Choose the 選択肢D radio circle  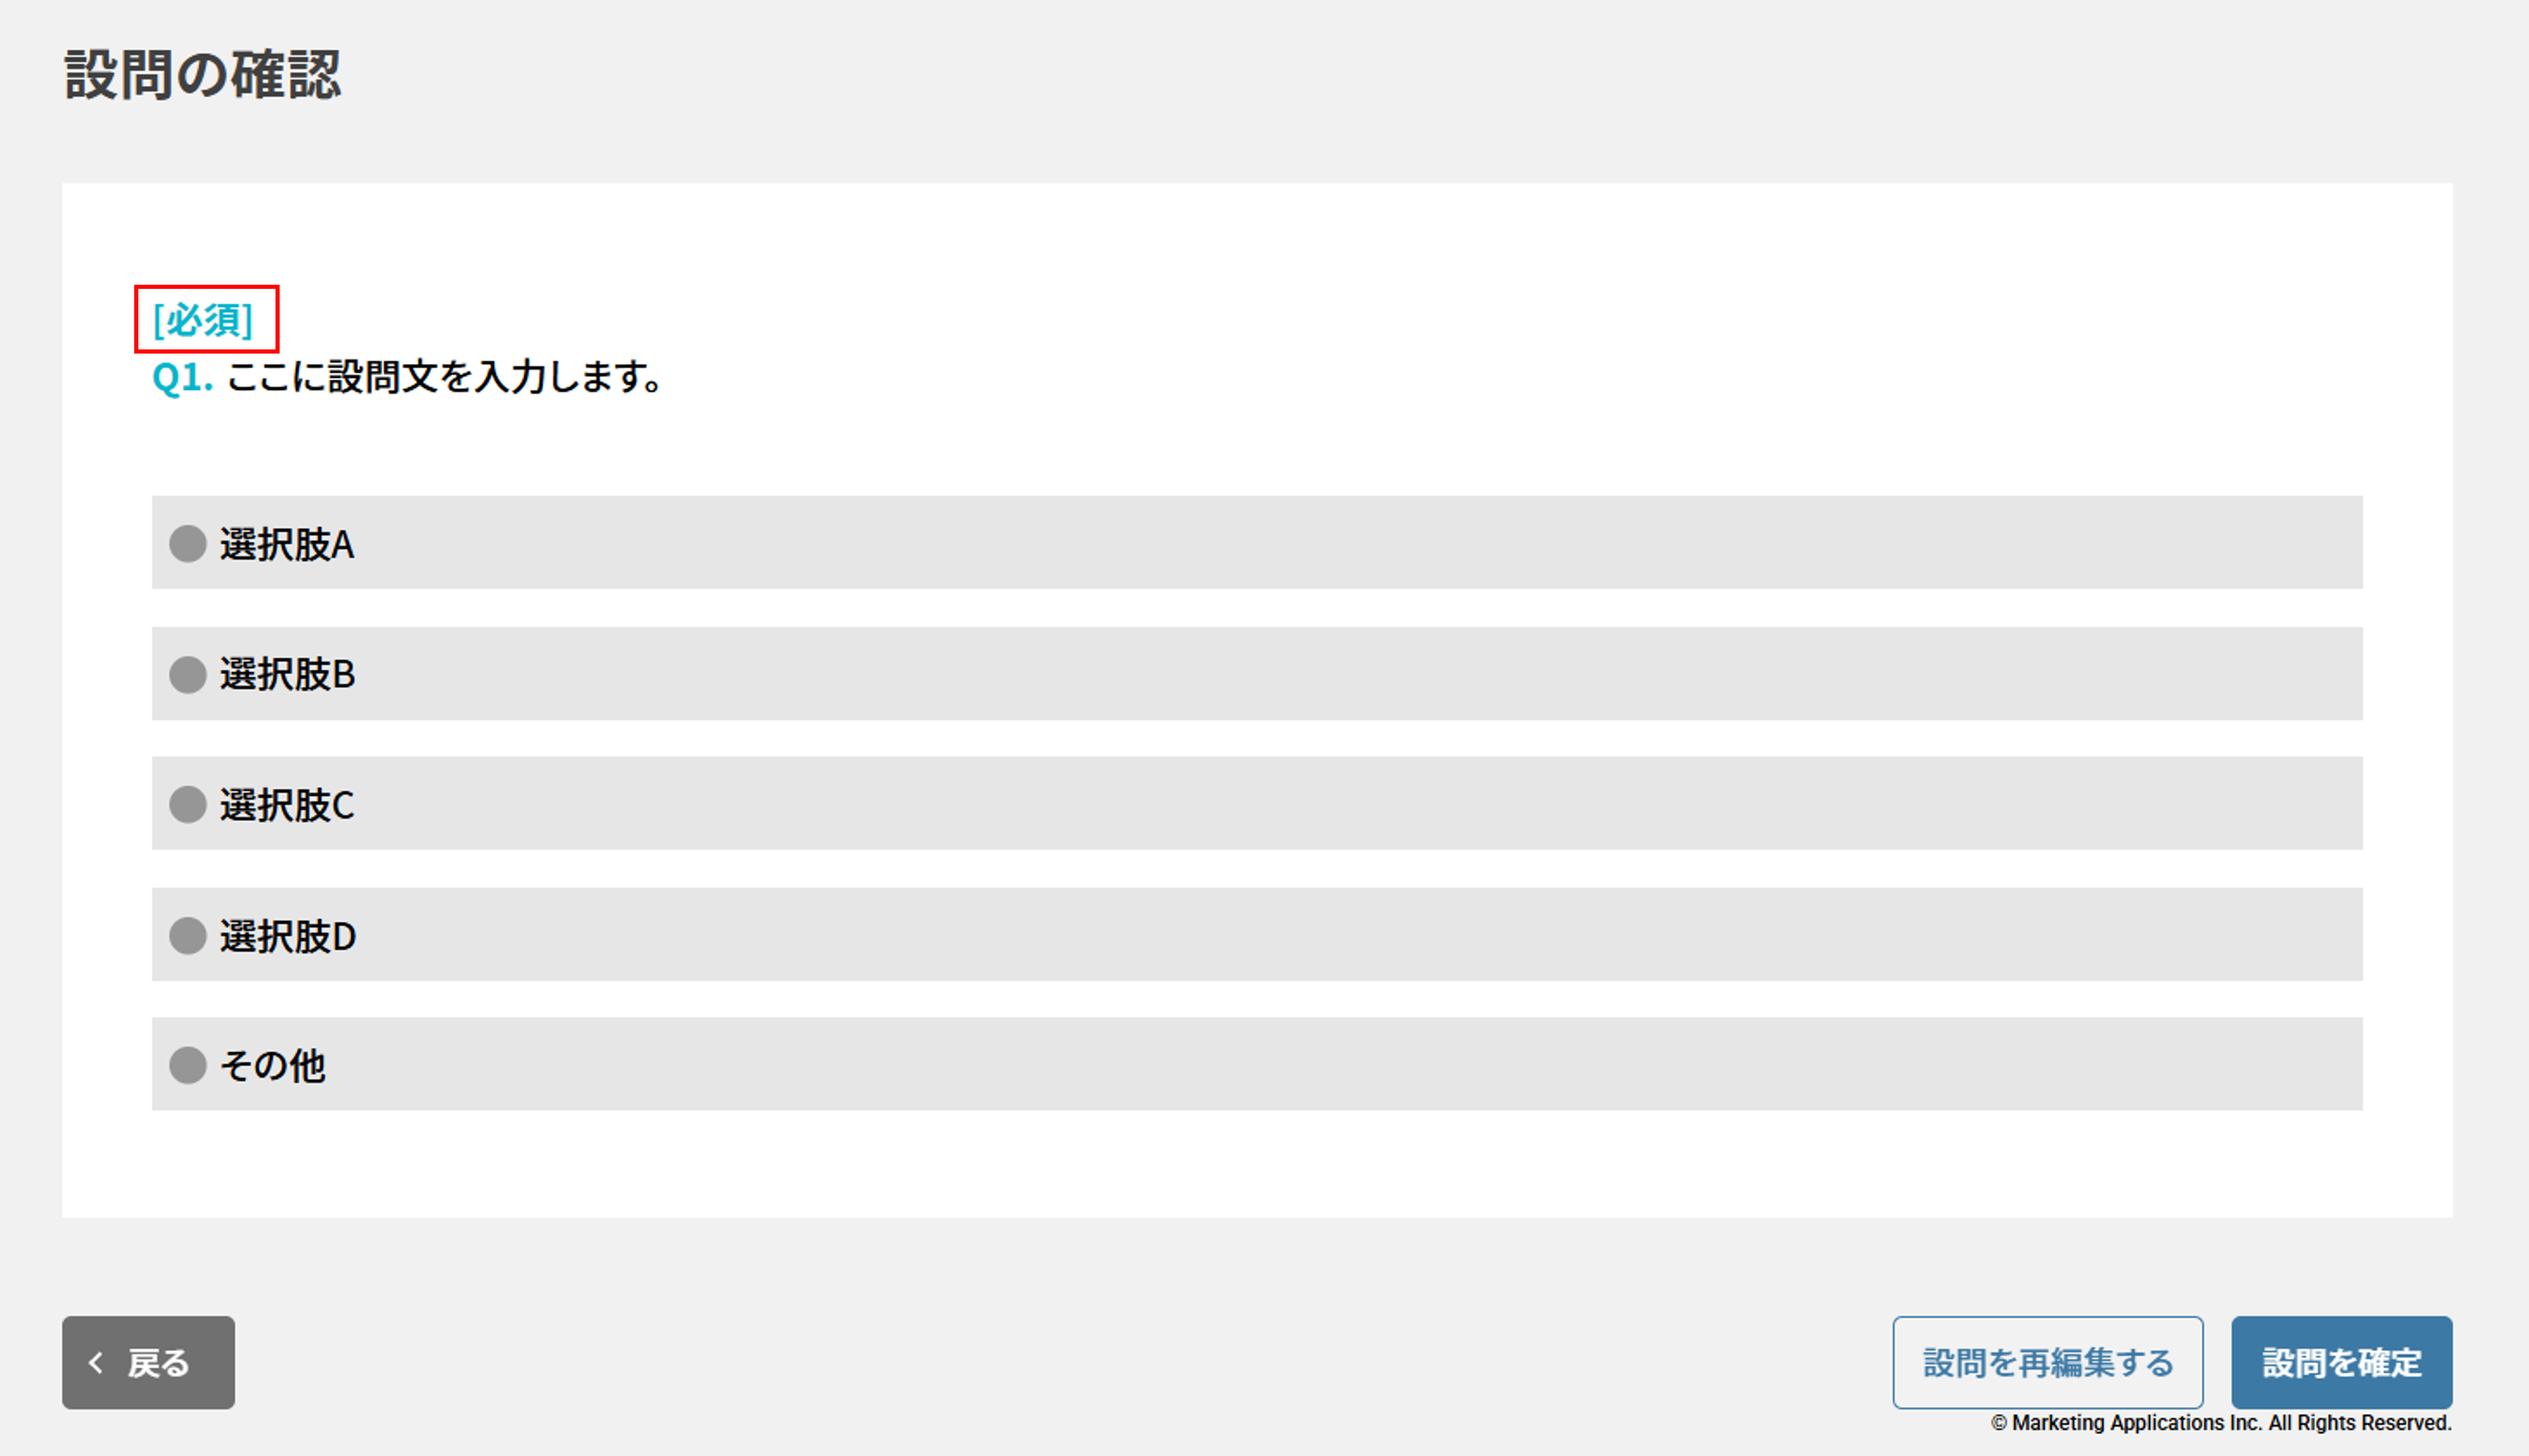pyautogui.click(x=187, y=936)
